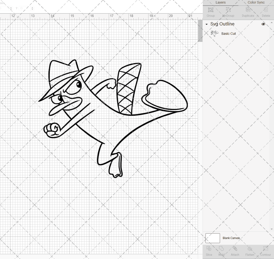Select the Slice tool

[x=209, y=251]
